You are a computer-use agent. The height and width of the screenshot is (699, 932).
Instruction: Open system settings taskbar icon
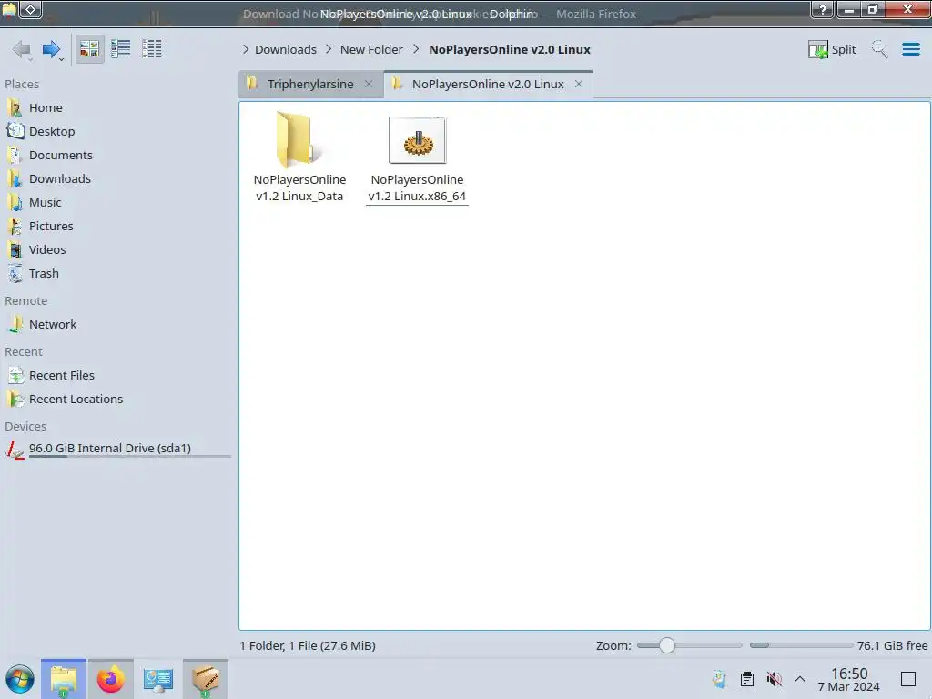pos(157,679)
